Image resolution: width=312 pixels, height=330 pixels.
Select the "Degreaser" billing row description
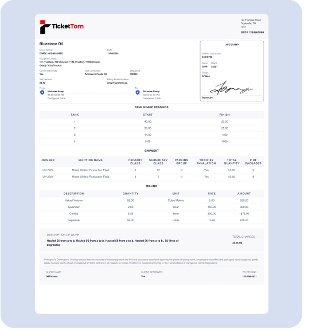click(x=74, y=220)
